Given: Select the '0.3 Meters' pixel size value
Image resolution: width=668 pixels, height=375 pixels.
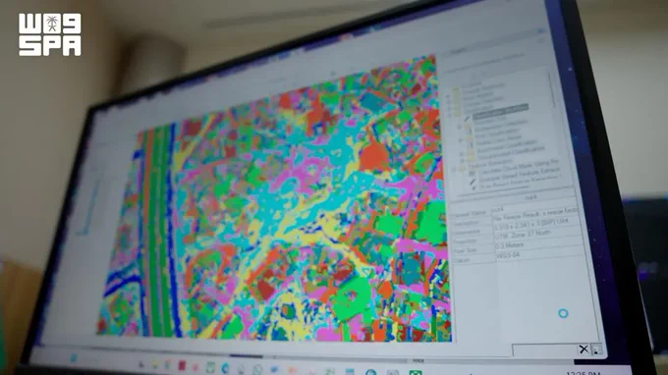Looking at the screenshot, I should [x=509, y=245].
